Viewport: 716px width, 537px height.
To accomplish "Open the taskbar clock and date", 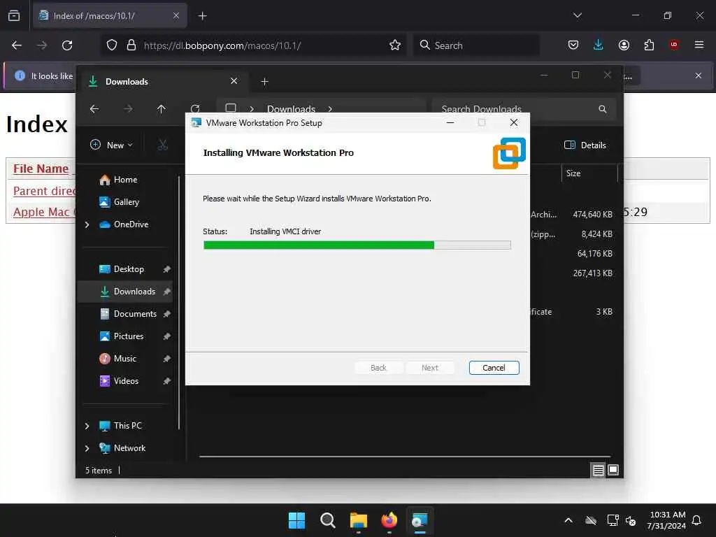I will pos(666,520).
